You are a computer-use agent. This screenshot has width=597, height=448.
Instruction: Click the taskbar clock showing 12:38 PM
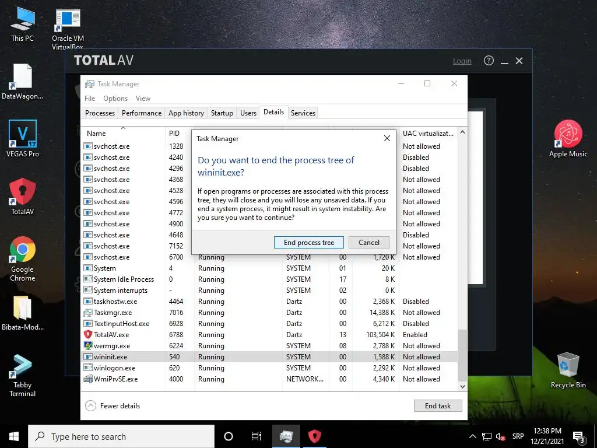point(547,436)
